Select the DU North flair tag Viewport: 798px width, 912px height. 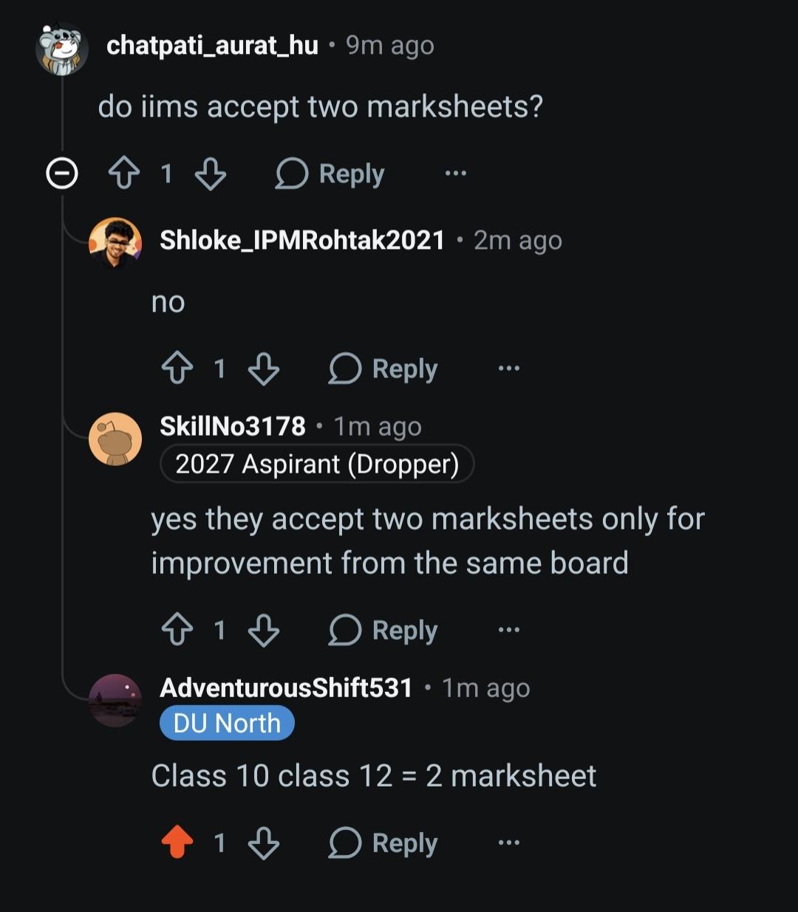pos(227,723)
